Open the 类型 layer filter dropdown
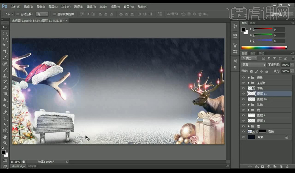295x173 pixels. coord(249,58)
